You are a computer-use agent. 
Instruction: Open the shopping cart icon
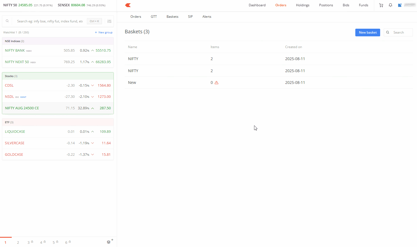tap(381, 5)
